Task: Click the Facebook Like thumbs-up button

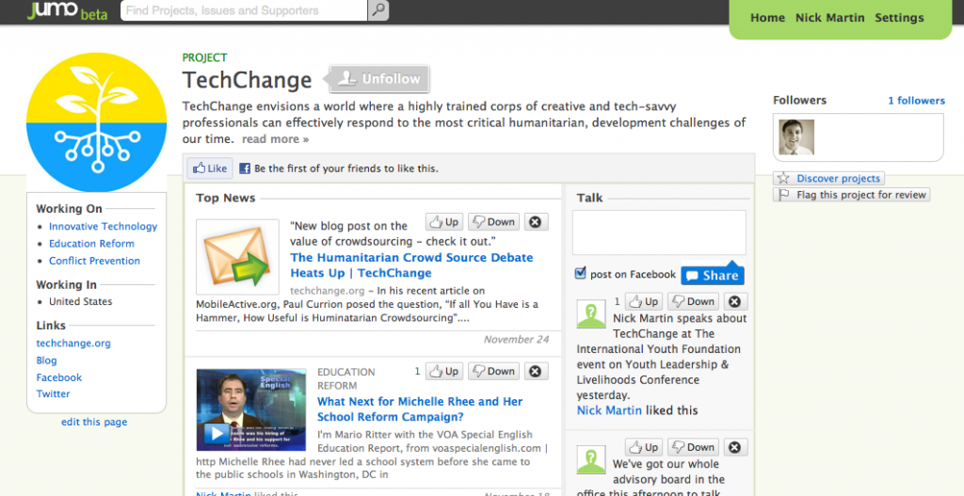Action: pos(210,168)
